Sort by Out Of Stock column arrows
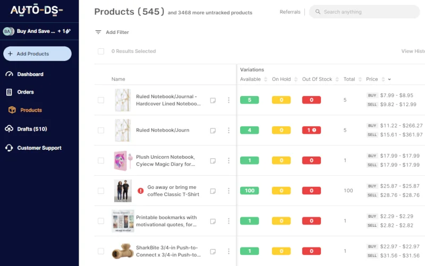Screen dimensions: 425x266 [x=337, y=79]
